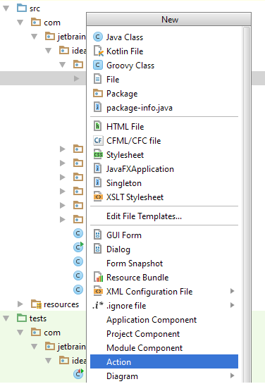The height and width of the screenshot is (384, 265).
Task: Collapse the idea package under tests
Action: click(x=49, y=361)
